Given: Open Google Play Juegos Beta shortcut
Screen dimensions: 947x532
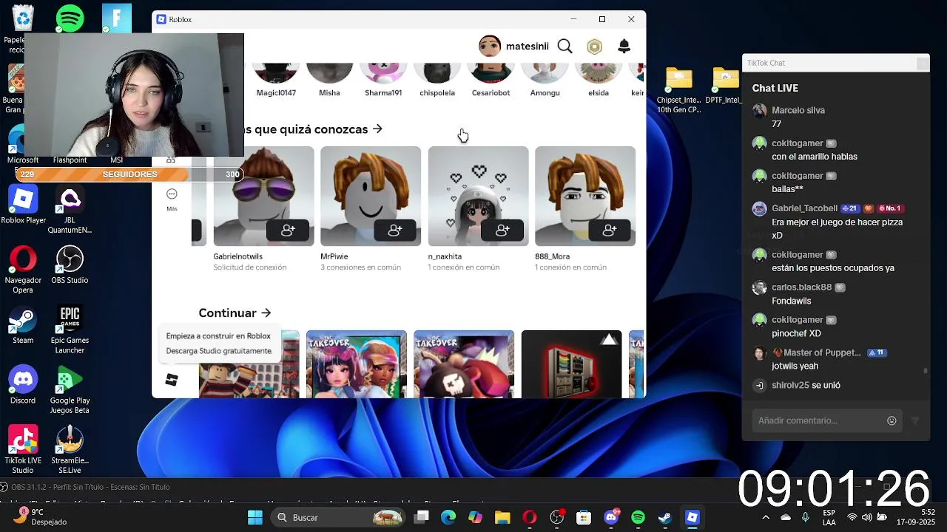Looking at the screenshot, I should coord(70,390).
